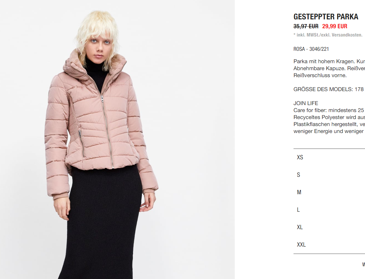Click the GESTEPPTER PARKA product title
The image size is (365, 279).
[x=326, y=17]
